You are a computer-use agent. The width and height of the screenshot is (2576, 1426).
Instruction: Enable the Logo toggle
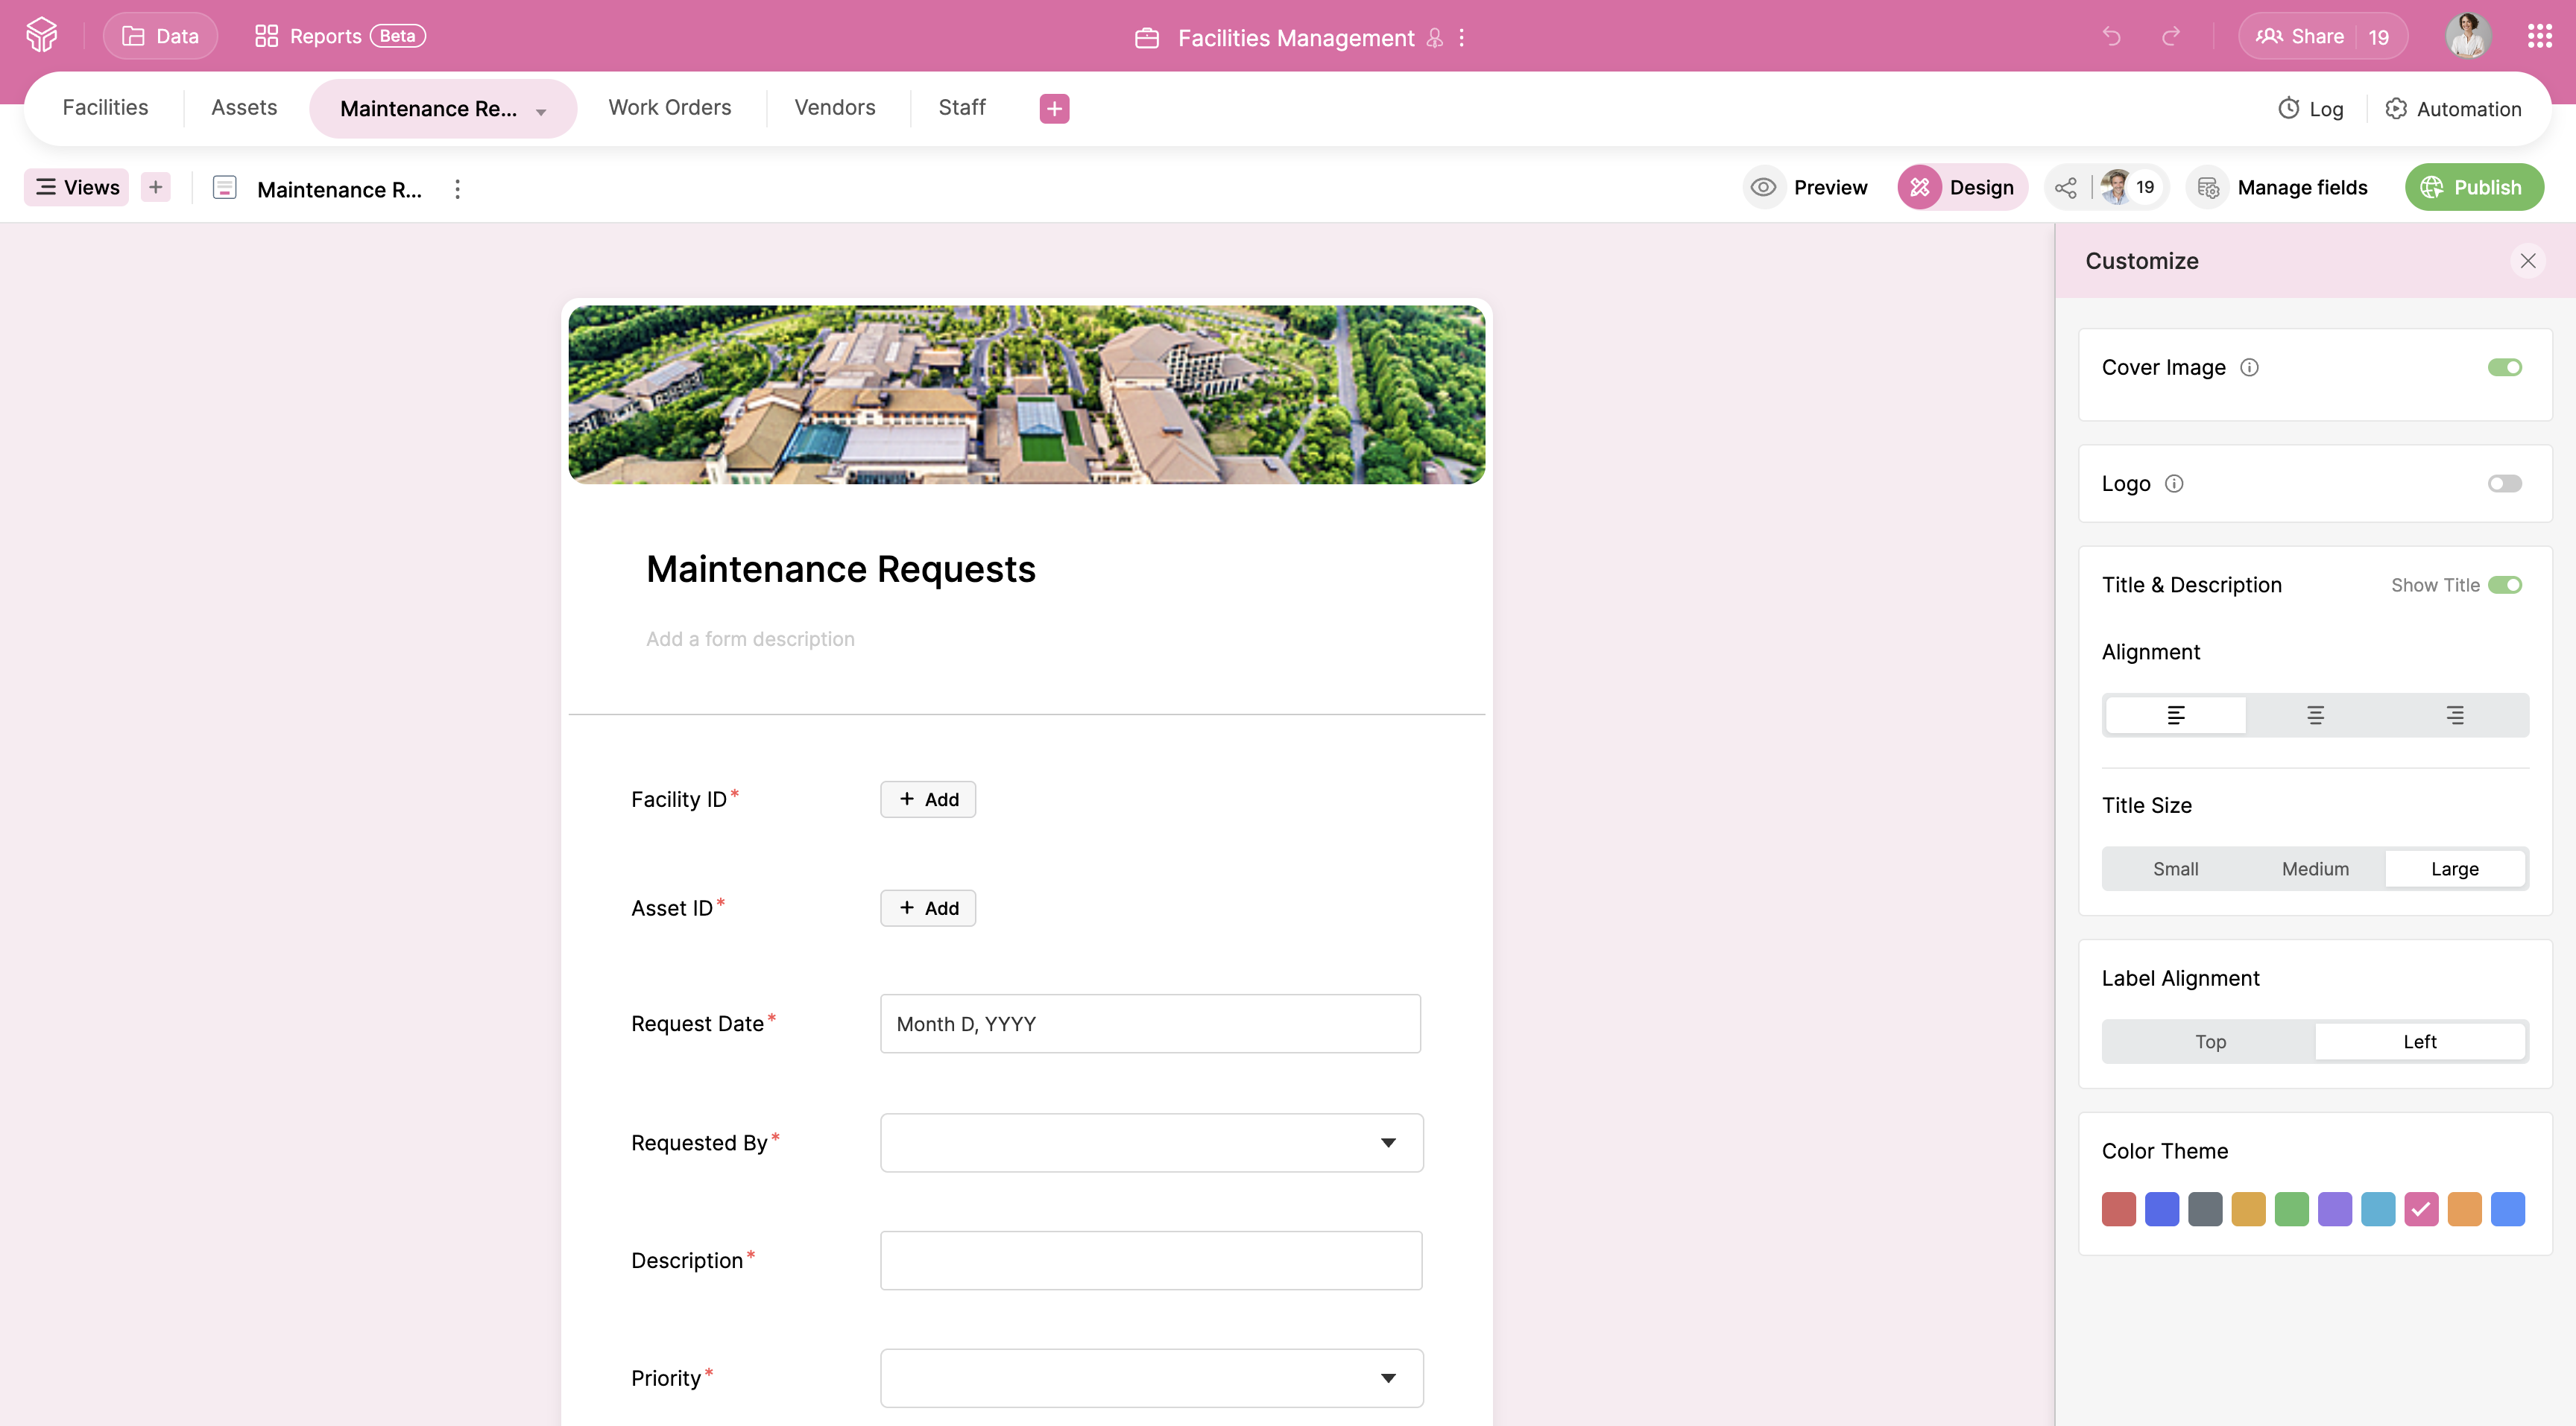2504,484
